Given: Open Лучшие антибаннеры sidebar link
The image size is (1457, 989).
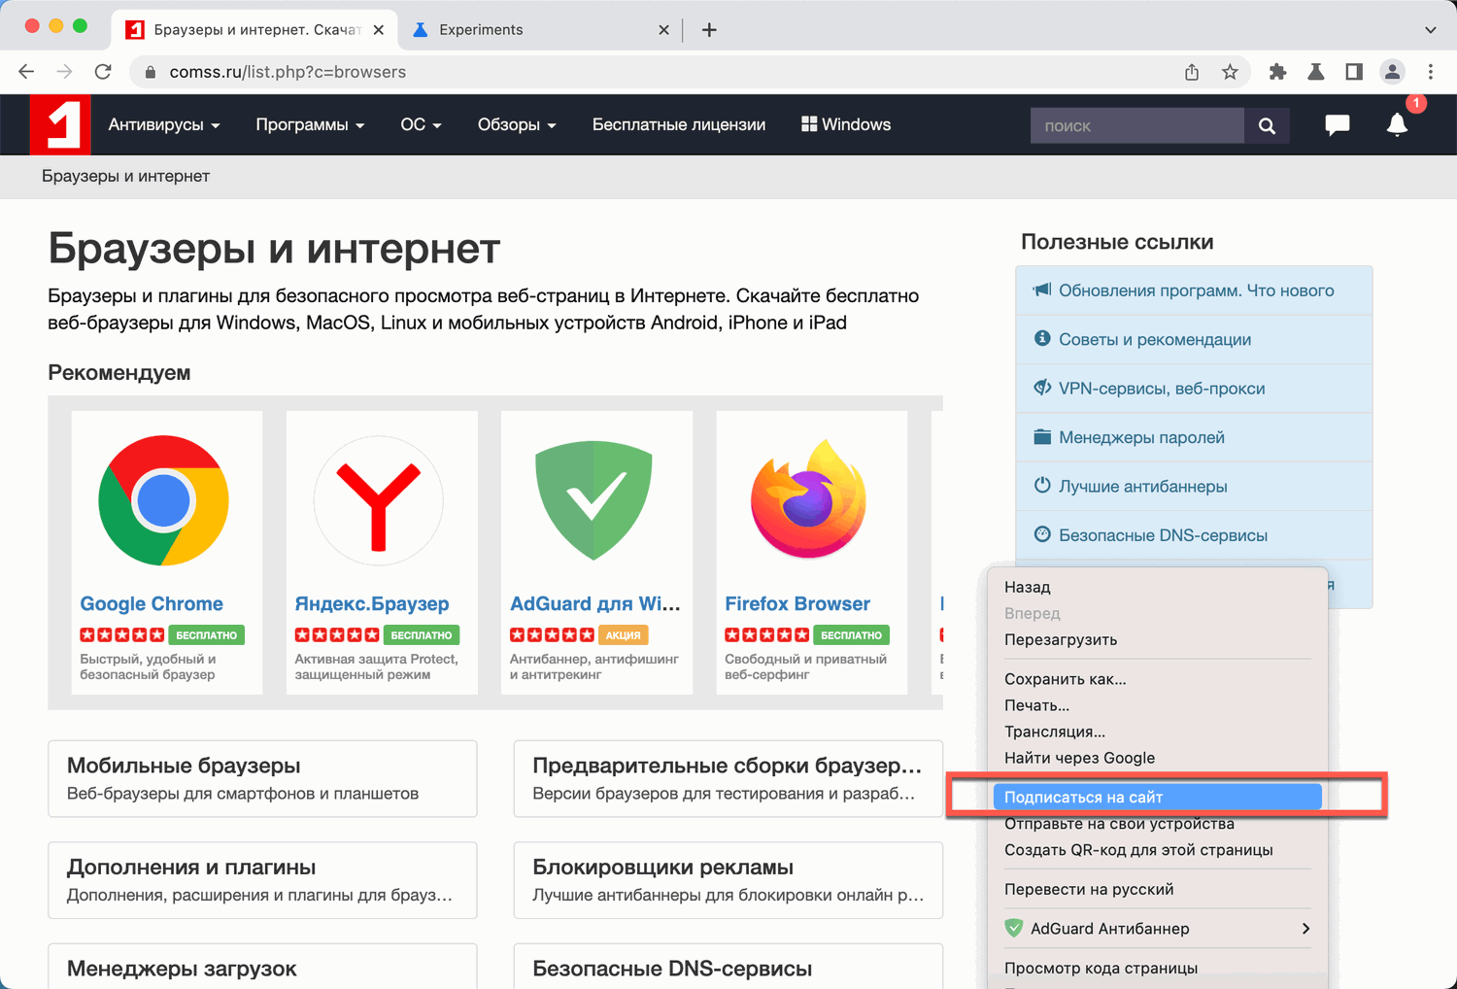Looking at the screenshot, I should coord(1194,486).
